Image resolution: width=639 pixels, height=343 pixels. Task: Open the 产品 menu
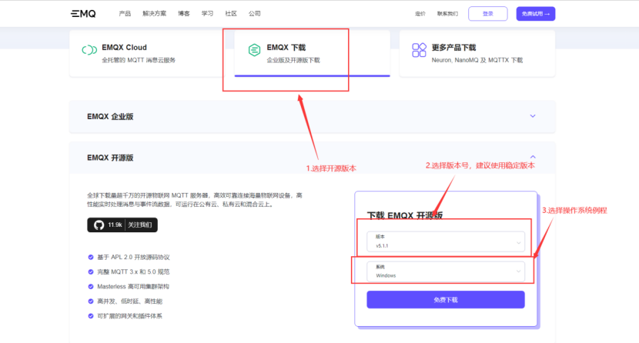click(125, 13)
